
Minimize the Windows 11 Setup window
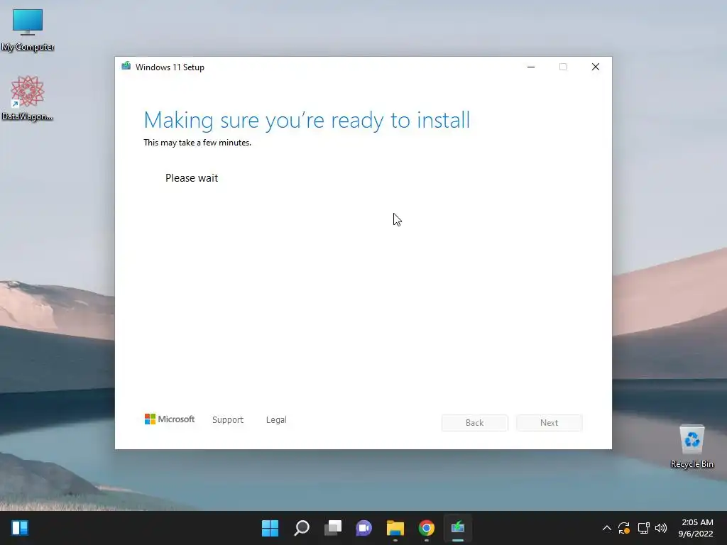[531, 67]
